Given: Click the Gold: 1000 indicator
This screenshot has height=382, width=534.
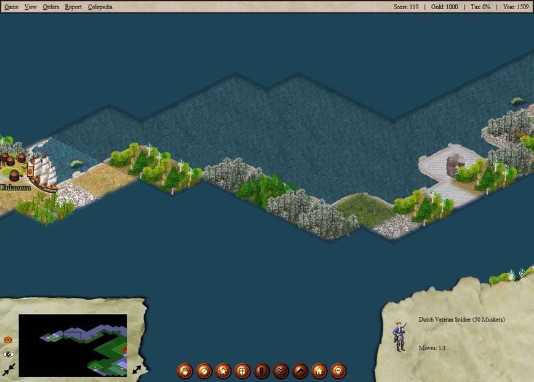Looking at the screenshot, I should [x=444, y=7].
